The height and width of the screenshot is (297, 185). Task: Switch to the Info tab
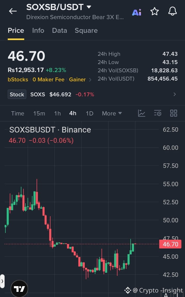click(x=38, y=30)
